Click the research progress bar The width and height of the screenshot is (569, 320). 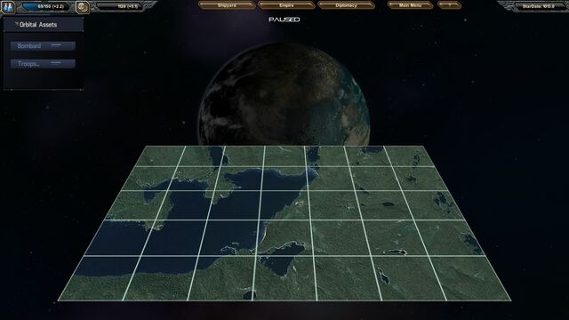point(45,6)
